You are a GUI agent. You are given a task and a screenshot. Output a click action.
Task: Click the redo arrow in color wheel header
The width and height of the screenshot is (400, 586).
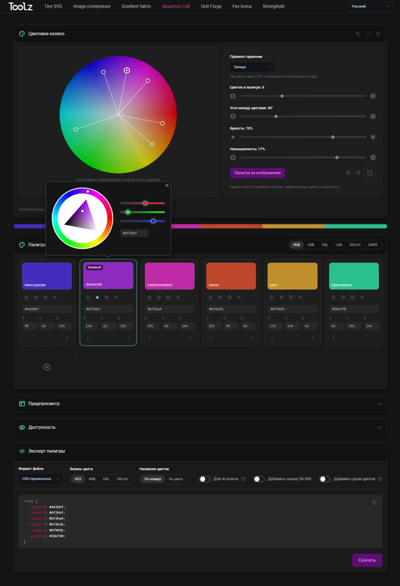click(x=368, y=34)
